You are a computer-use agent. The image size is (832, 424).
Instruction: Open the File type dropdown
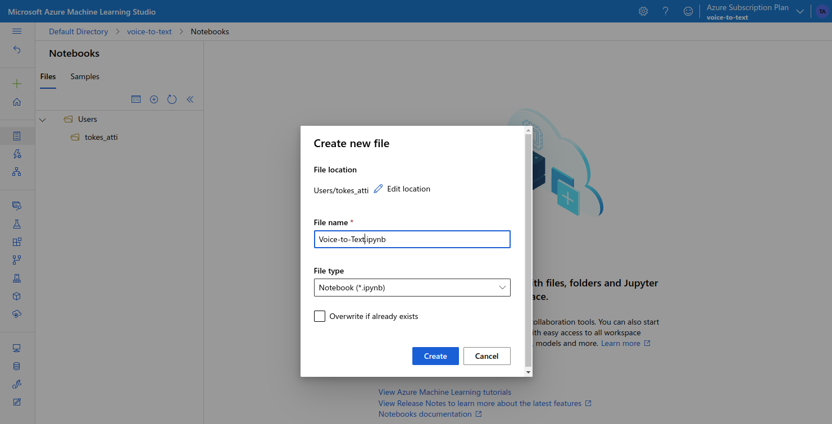click(x=412, y=288)
